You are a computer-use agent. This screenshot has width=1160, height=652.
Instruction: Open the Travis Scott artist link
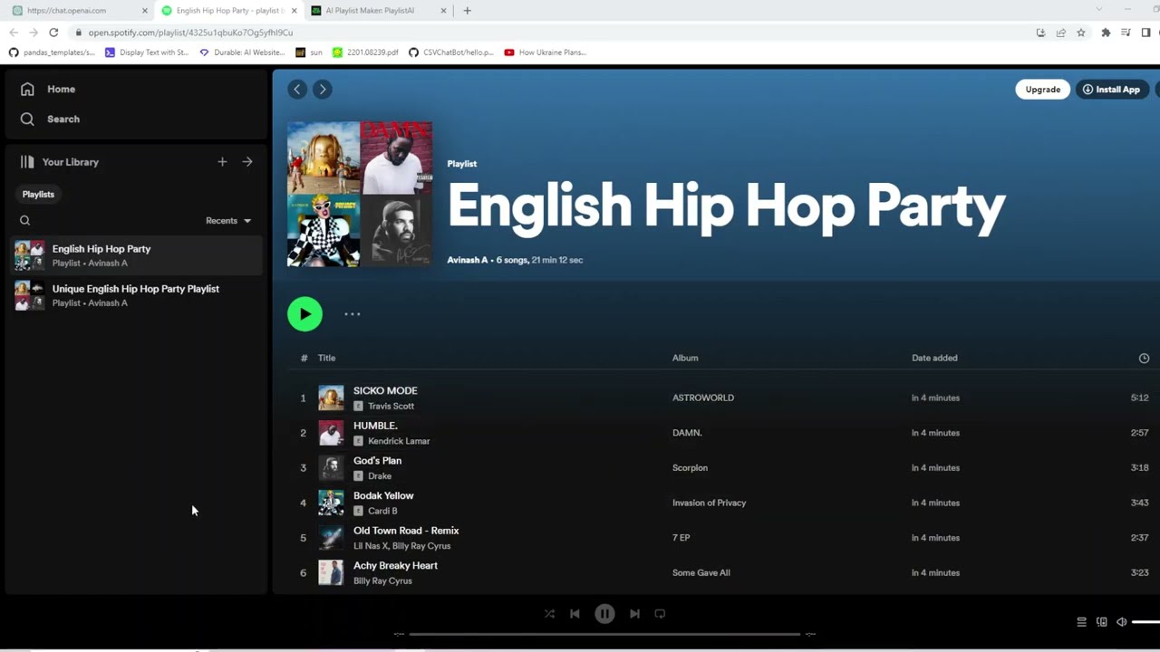[391, 406]
